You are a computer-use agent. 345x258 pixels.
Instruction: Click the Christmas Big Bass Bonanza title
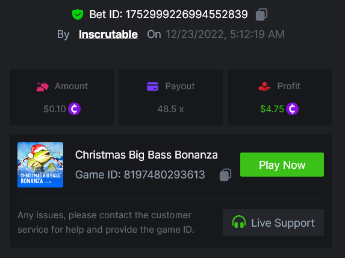tap(146, 155)
